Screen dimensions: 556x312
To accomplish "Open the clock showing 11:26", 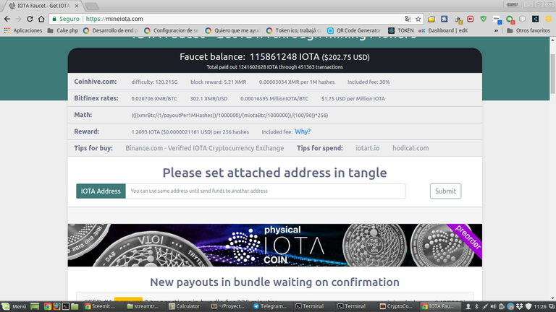I will pyautogui.click(x=540, y=306).
